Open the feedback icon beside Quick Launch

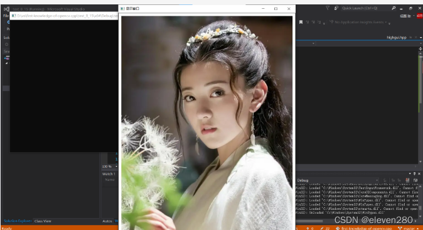[x=336, y=8]
